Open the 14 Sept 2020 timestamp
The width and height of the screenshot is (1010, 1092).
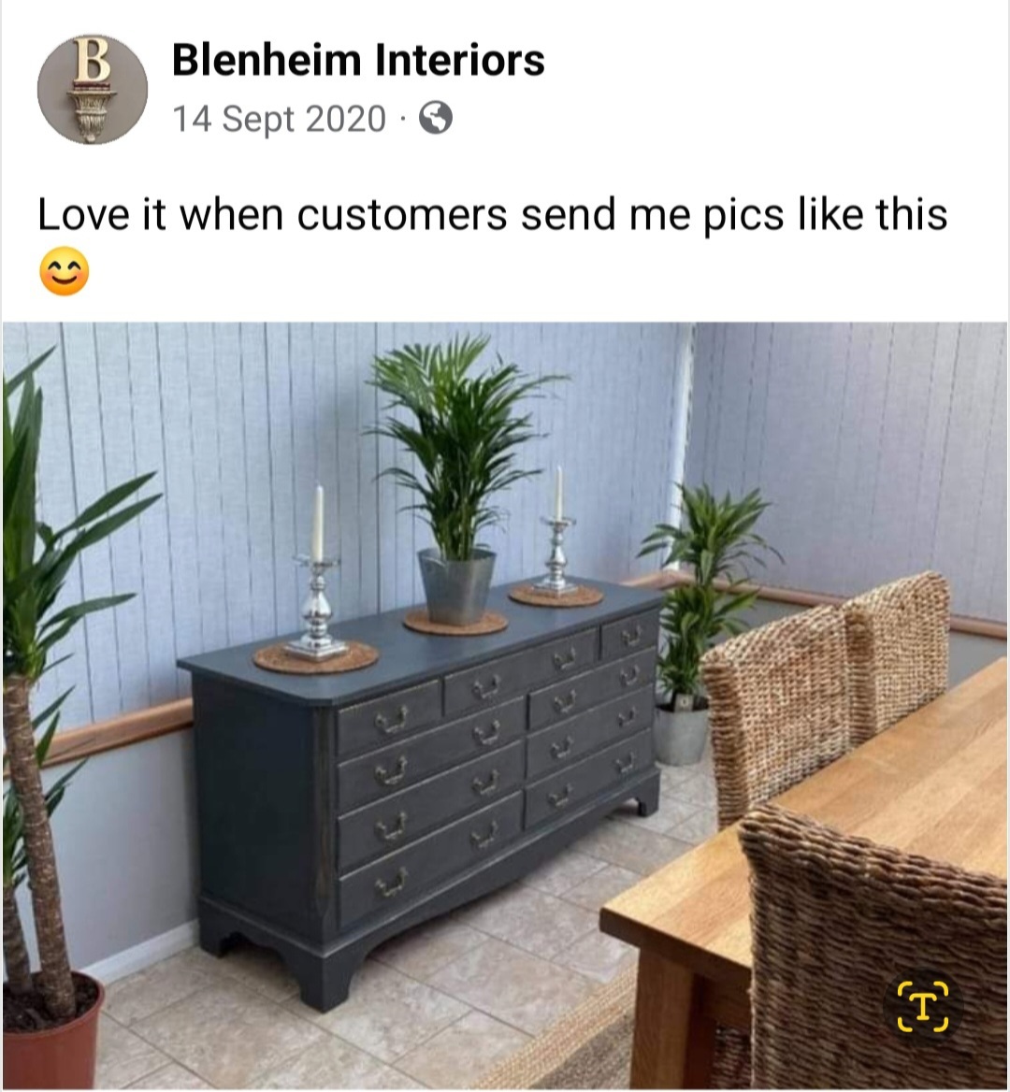click(x=279, y=119)
